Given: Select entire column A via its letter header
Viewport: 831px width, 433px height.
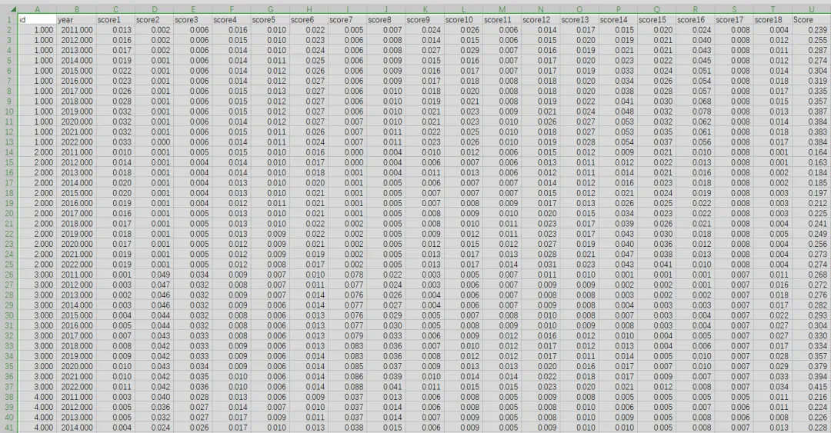Looking at the screenshot, I should coord(37,9).
